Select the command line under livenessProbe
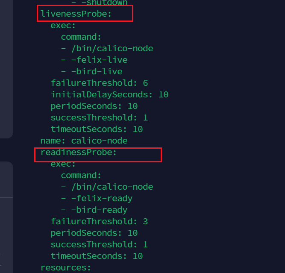The height and width of the screenshot is (273, 285). (x=81, y=37)
